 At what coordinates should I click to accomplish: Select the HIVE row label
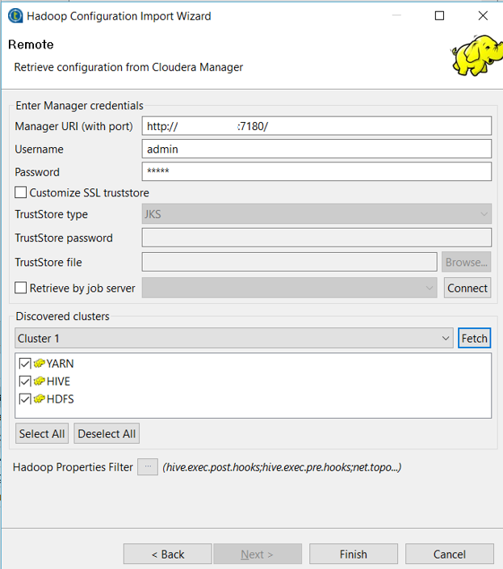click(58, 381)
